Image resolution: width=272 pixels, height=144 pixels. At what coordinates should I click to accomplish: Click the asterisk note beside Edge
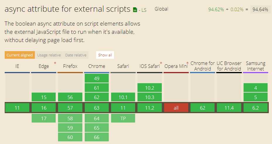(55, 63)
